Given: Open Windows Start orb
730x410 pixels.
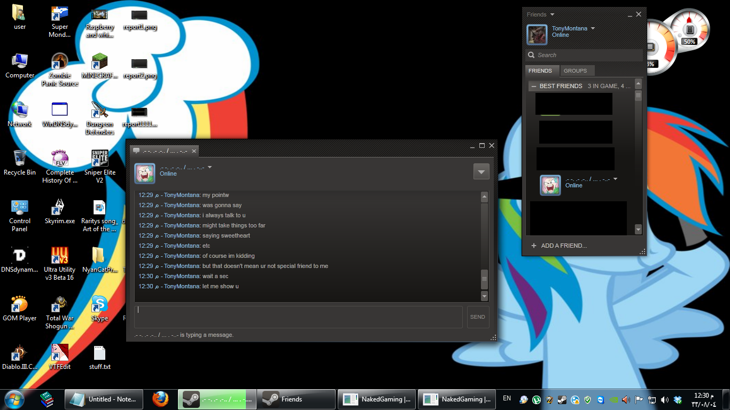Looking at the screenshot, I should 14,399.
